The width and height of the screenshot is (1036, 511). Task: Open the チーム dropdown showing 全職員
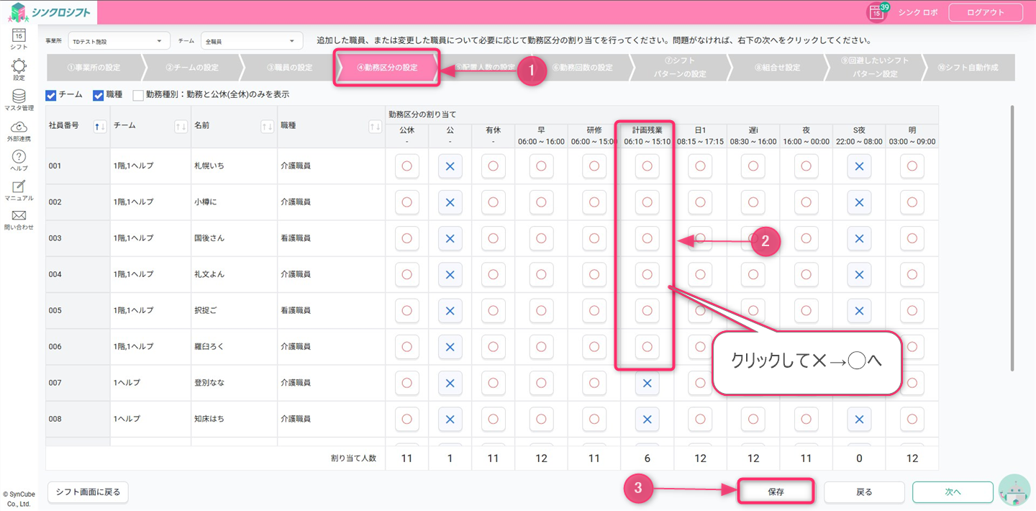[x=253, y=42]
